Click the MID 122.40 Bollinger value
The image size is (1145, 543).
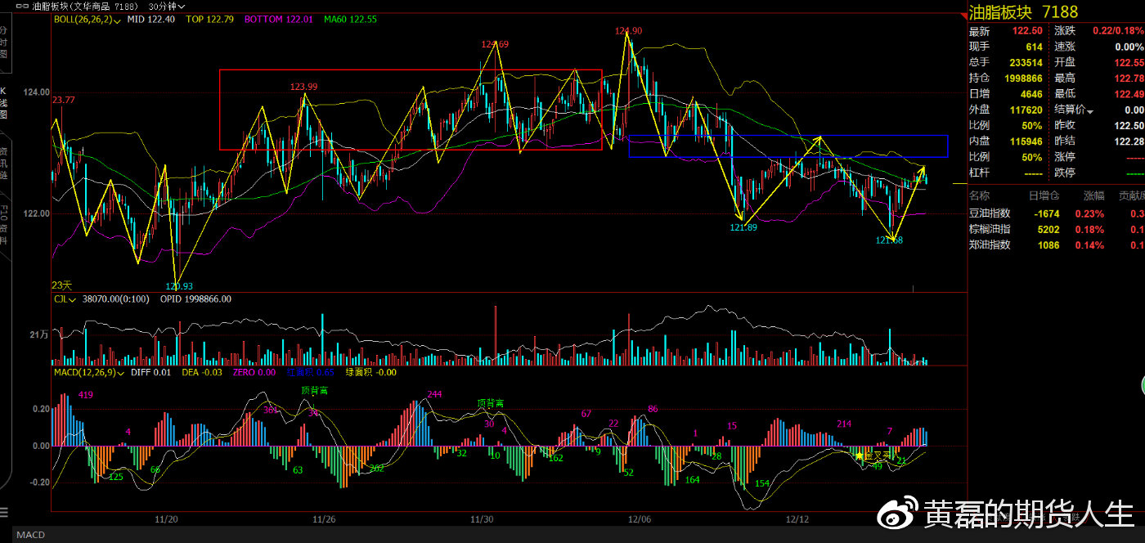tap(152, 19)
